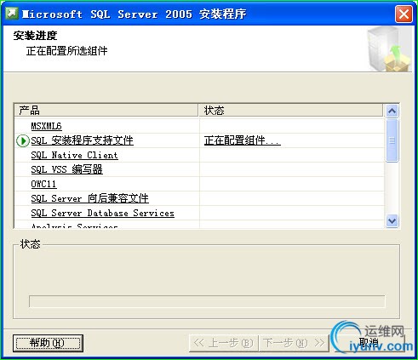Screen dimensions: 418x360
Task: Click the 状态 column header
Action: point(290,111)
